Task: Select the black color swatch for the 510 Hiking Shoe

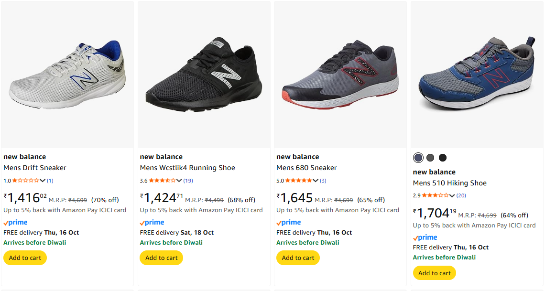Action: pos(443,158)
